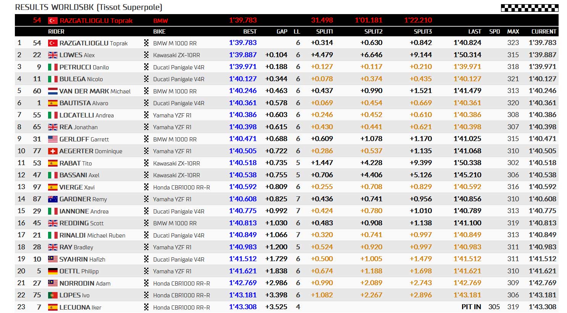Screen dimensions: 567x313
Task: Click the Spanish flag next to BAUTISTA Alvaro
Action: (53, 103)
